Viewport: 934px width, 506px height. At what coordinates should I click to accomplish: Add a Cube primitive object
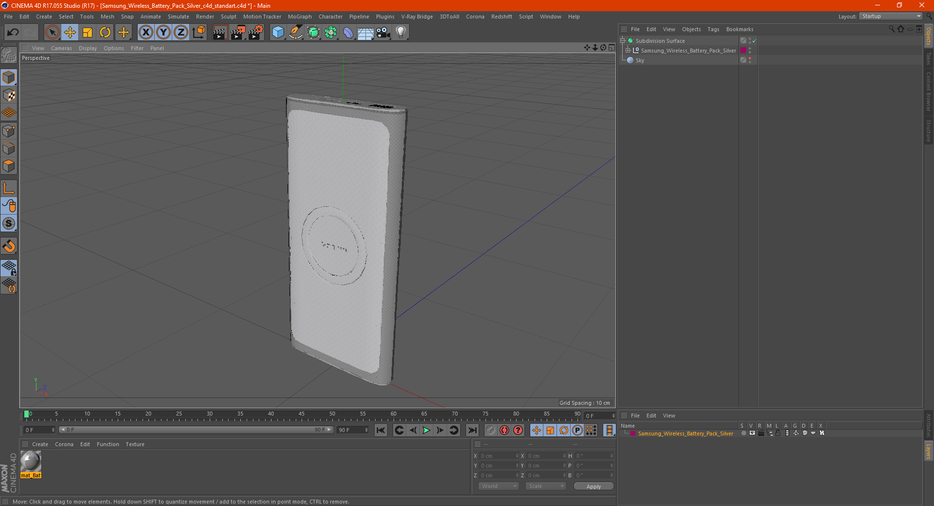click(x=278, y=33)
